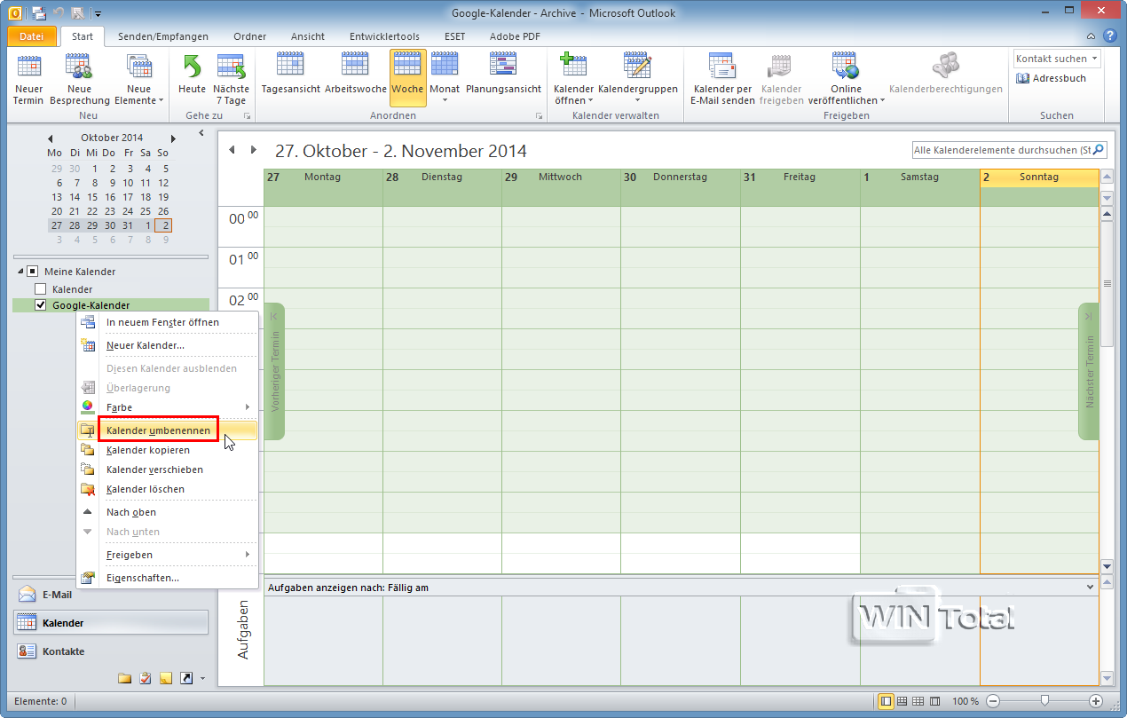Open Outlook help question mark icon
Viewport: 1127px width, 718px height.
pos(1109,36)
